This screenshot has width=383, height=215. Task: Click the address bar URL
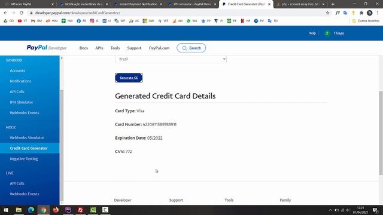click(x=78, y=13)
